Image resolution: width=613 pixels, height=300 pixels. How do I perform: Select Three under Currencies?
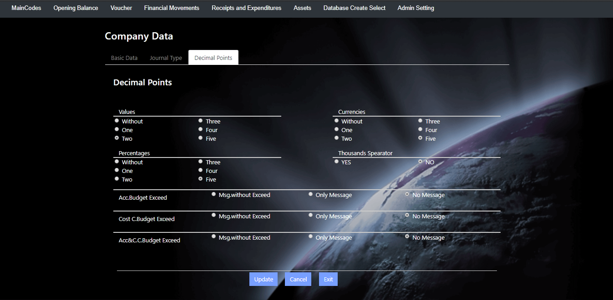(x=420, y=121)
